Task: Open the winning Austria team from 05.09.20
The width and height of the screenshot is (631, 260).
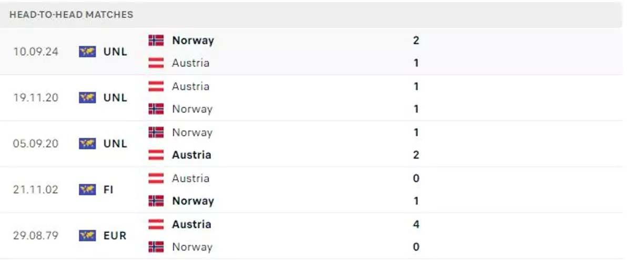Action: [191, 155]
